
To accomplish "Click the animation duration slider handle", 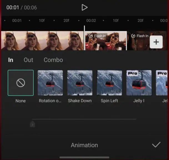I will click(x=32, y=124).
